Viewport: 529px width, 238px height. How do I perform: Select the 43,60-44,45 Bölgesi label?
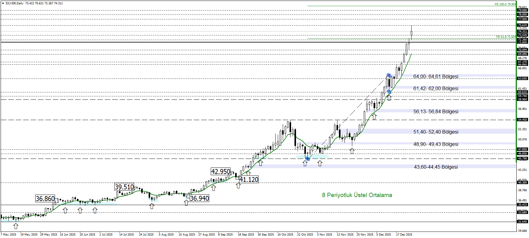[x=436, y=167]
